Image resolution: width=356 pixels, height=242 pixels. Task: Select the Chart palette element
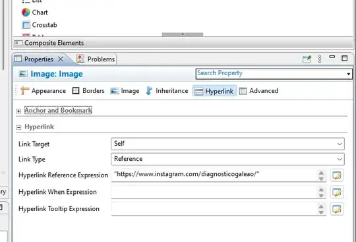coord(35,13)
